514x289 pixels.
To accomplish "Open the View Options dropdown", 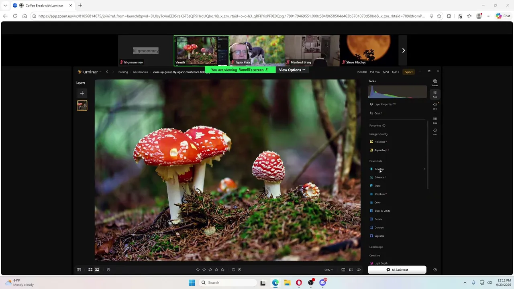I will coord(292,70).
